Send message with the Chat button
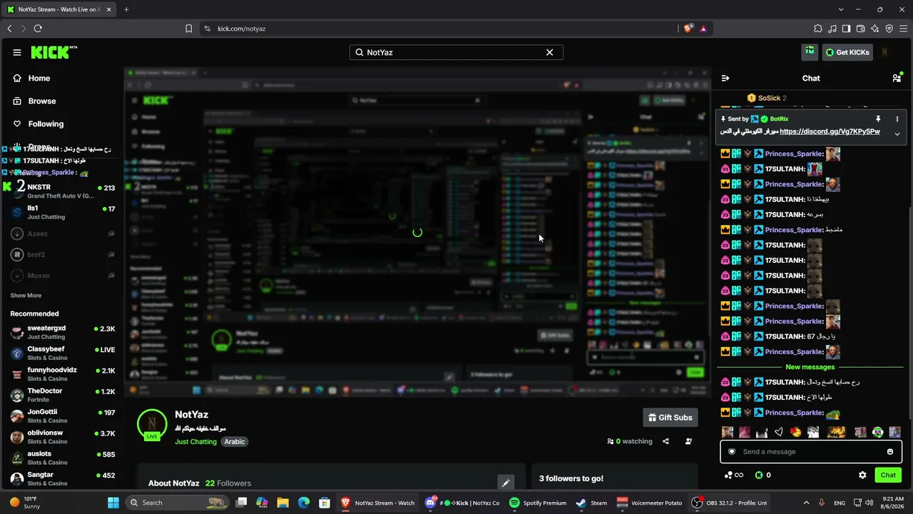The height and width of the screenshot is (514, 913). pyautogui.click(x=888, y=475)
